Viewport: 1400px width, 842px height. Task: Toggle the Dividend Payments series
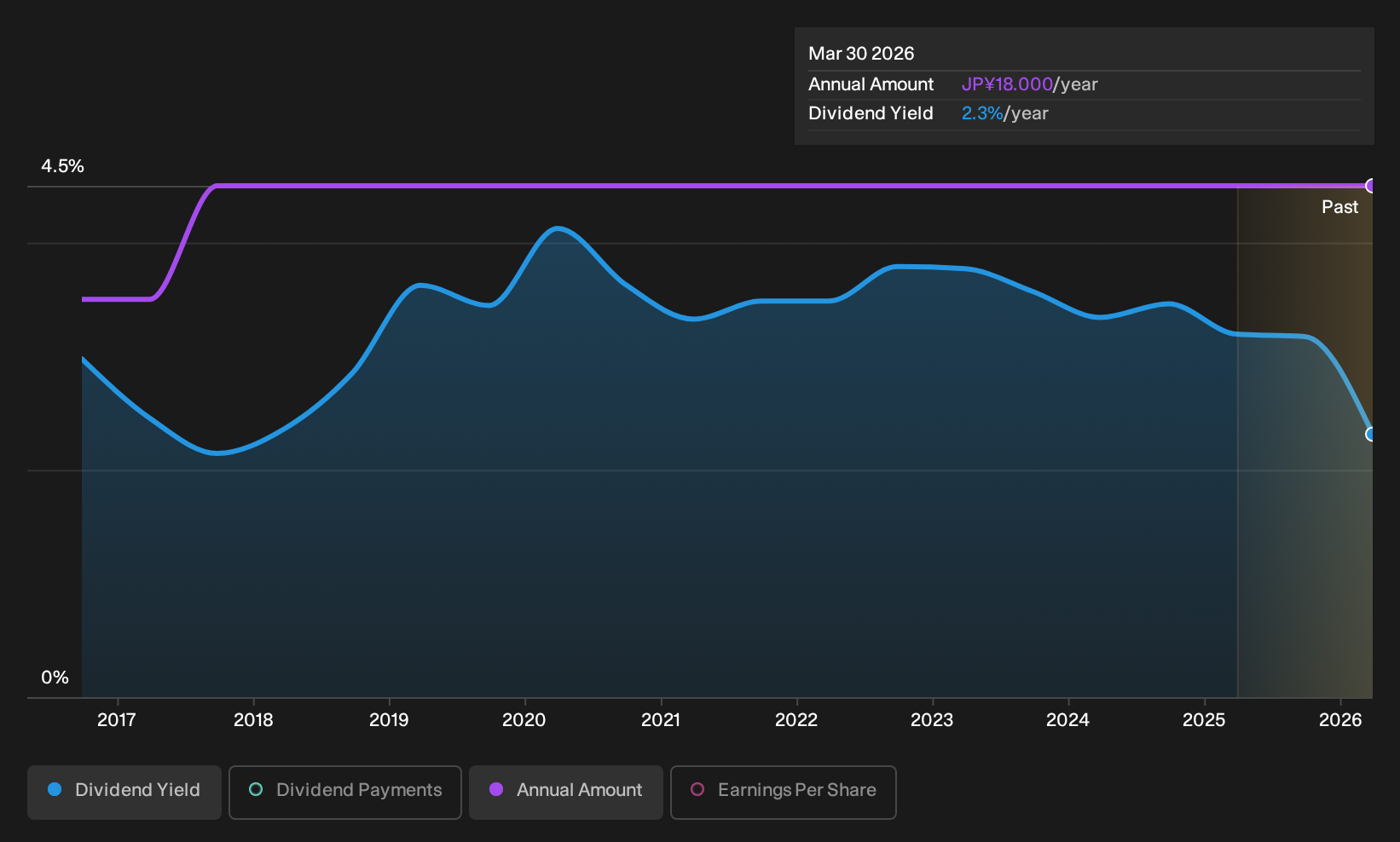pyautogui.click(x=345, y=793)
